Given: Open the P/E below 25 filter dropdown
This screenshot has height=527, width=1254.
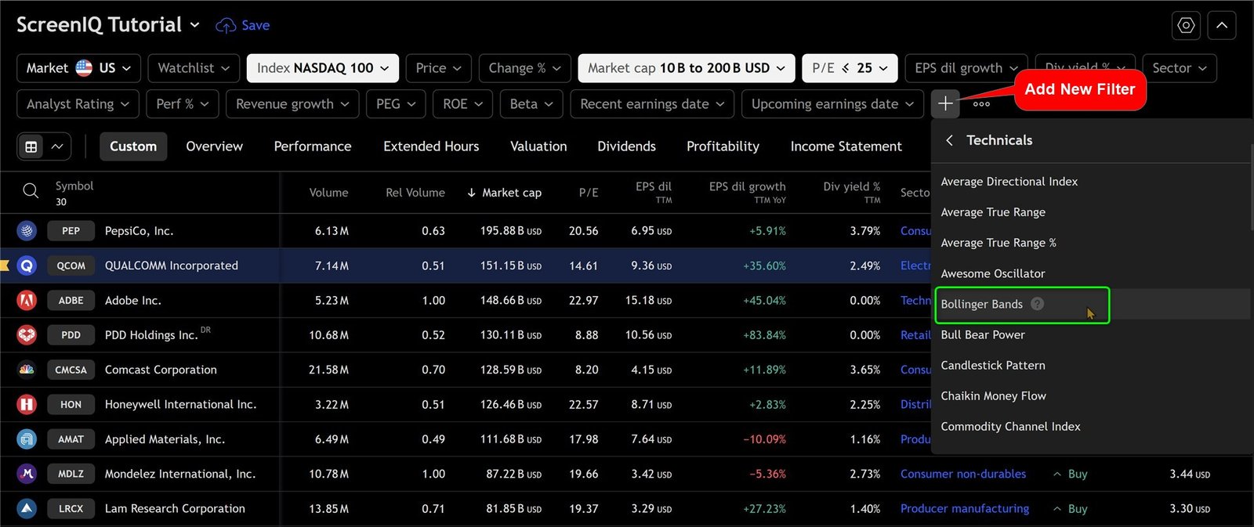Looking at the screenshot, I should pos(850,68).
